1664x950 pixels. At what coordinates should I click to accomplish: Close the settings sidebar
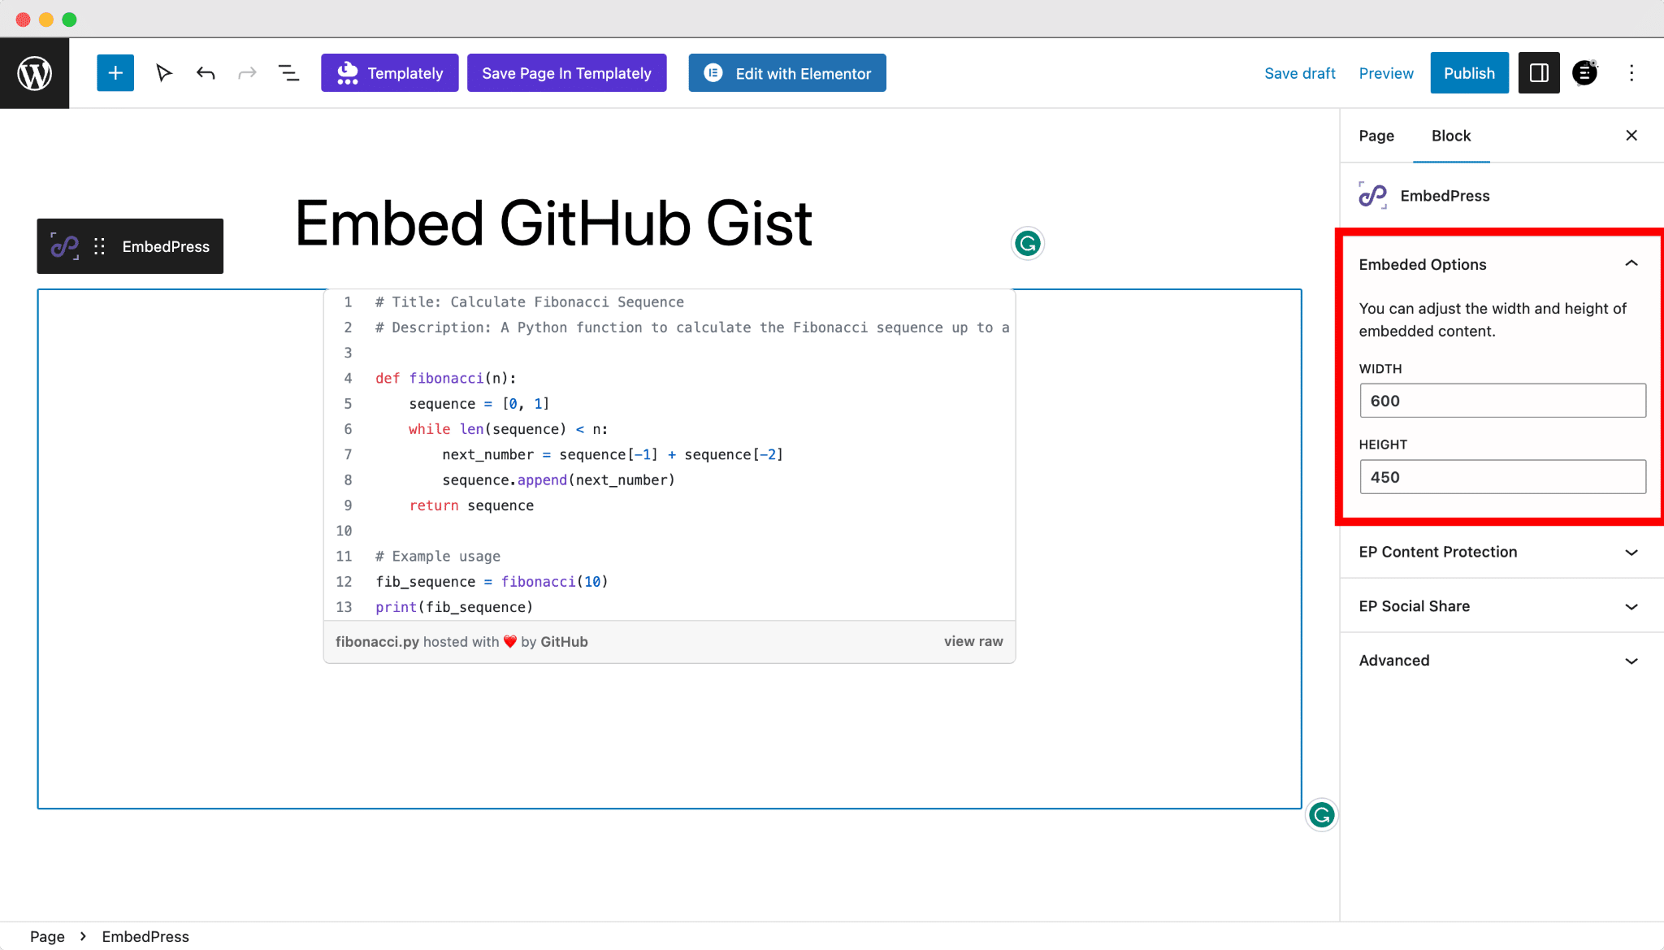[1631, 136]
